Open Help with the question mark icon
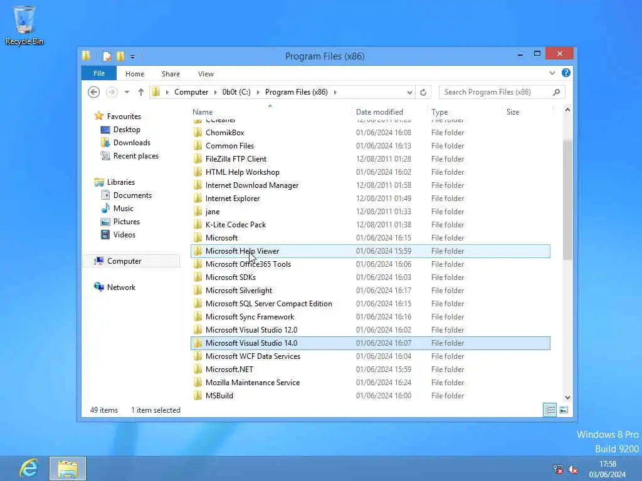The width and height of the screenshot is (642, 481). click(x=566, y=73)
